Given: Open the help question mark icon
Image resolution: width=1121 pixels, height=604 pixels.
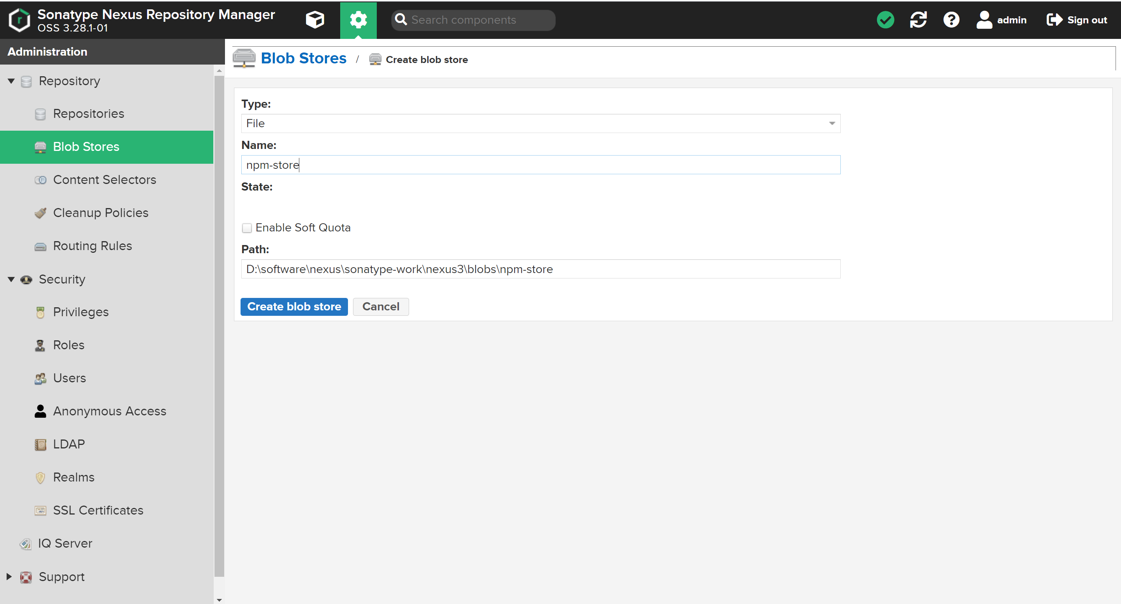Looking at the screenshot, I should (951, 19).
